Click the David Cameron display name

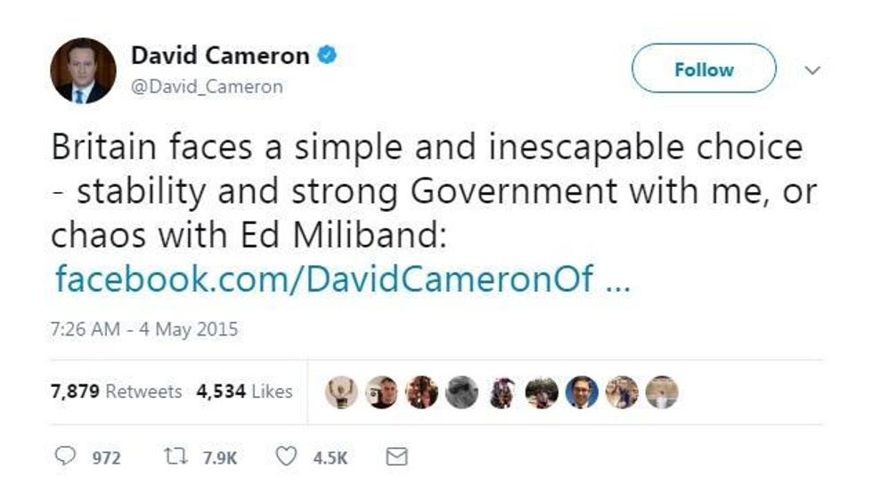pos(220,56)
